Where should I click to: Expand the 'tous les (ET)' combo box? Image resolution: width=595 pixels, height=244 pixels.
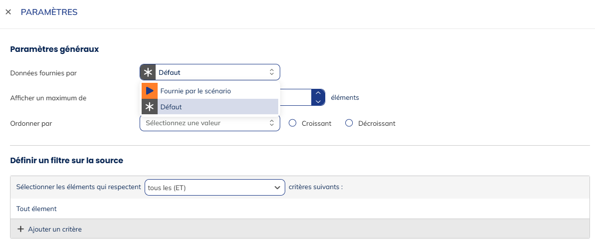214,187
